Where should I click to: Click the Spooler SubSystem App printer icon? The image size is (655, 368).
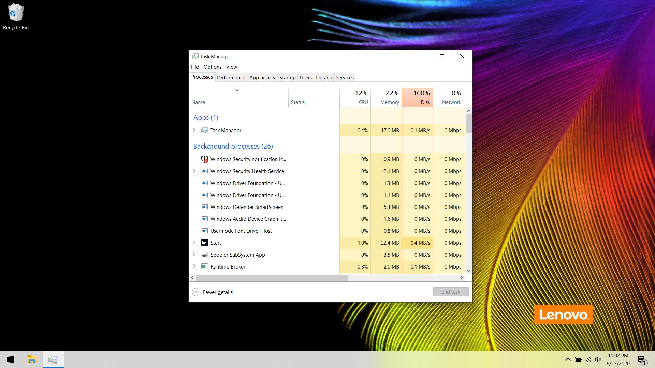point(205,255)
